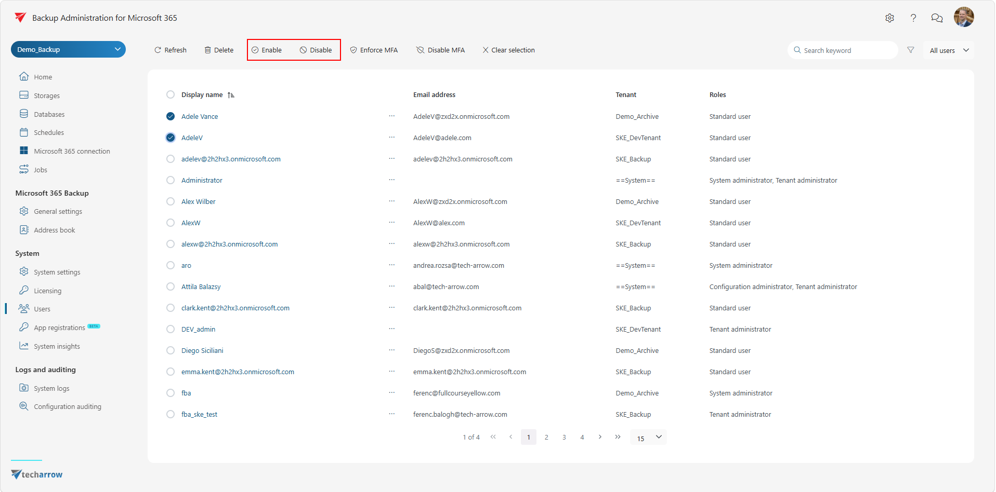Open the Alex Wilber user link

coord(198,201)
